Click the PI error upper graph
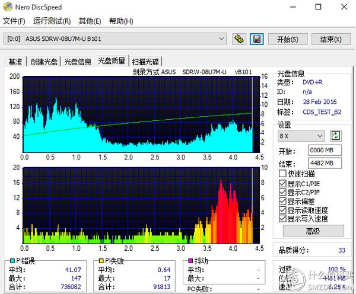356x294 pixels. coord(141,114)
